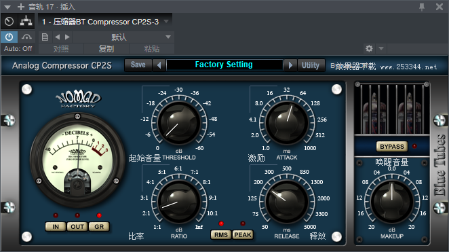
Task: Click the Auto: Off automation label
Action: 18,49
